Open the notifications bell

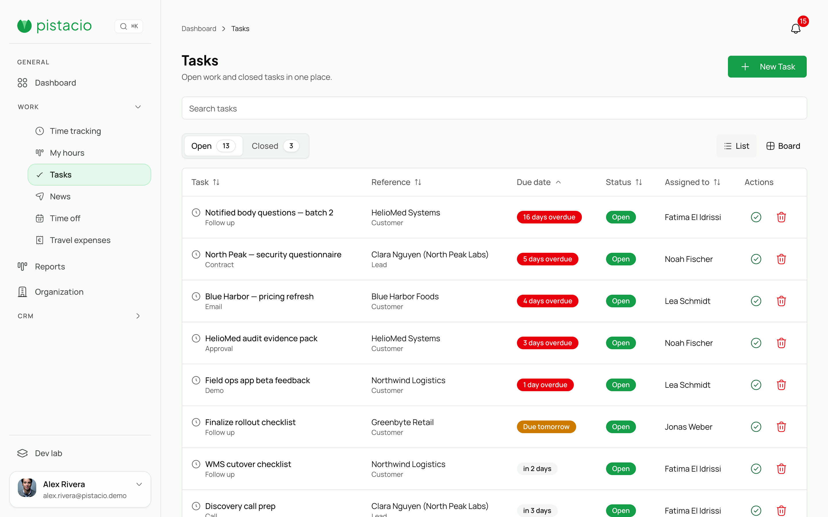[796, 29]
